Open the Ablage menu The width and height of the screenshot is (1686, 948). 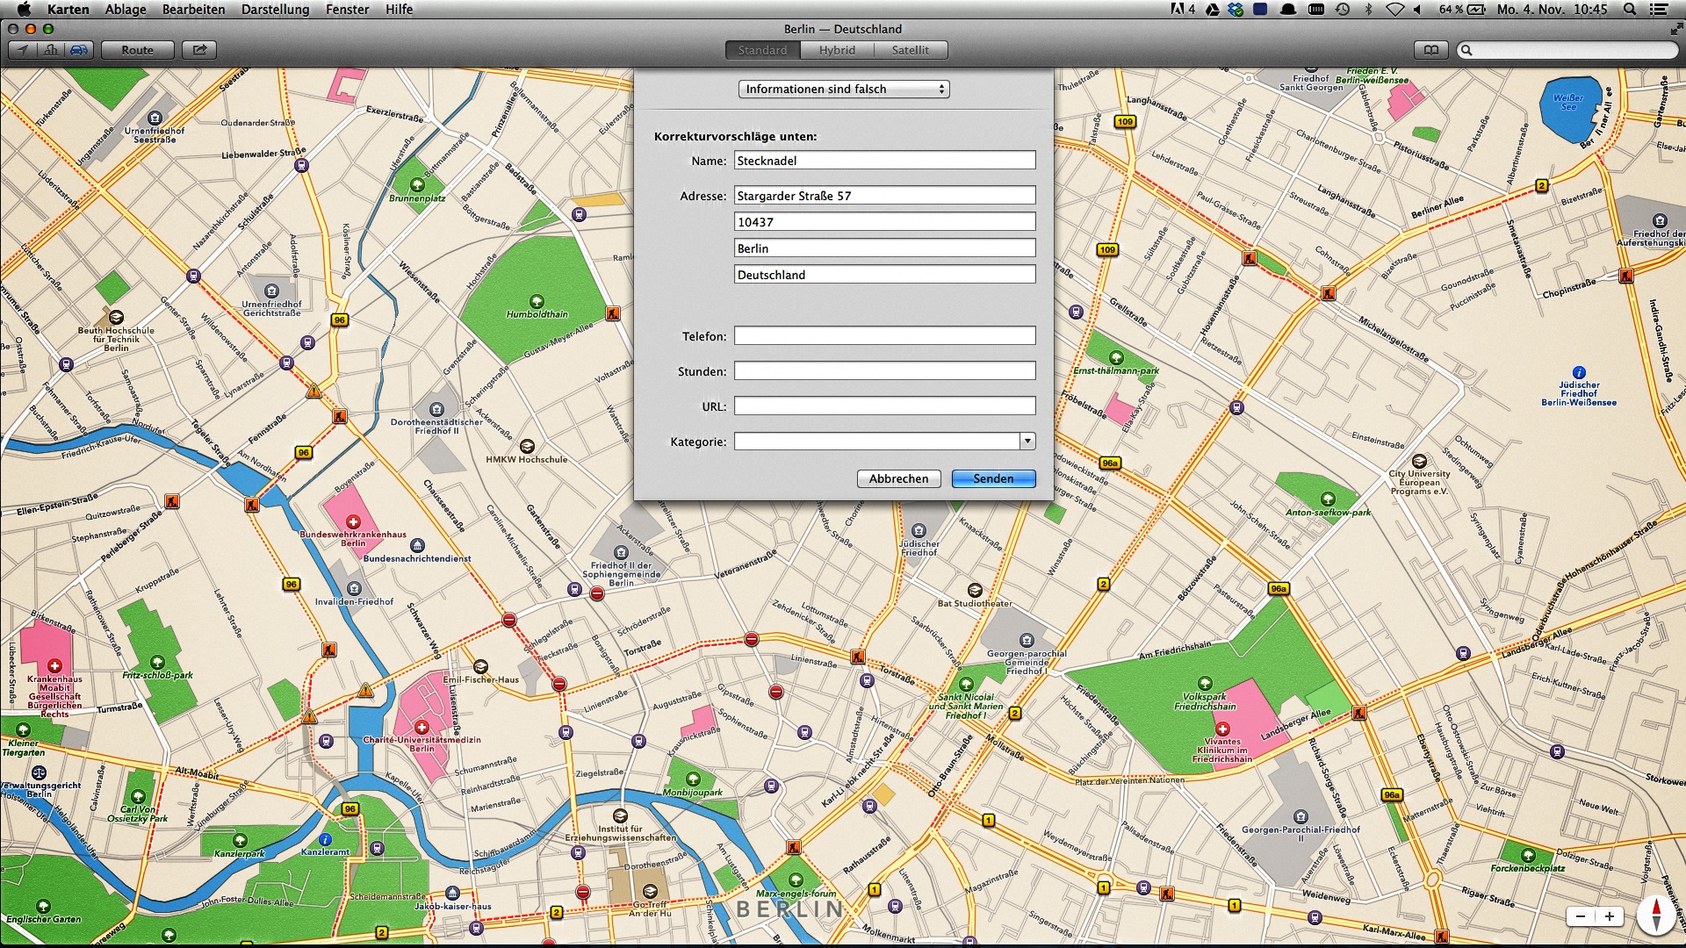[126, 10]
